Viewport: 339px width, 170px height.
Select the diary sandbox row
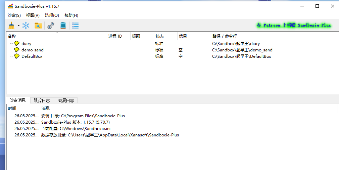172,43
